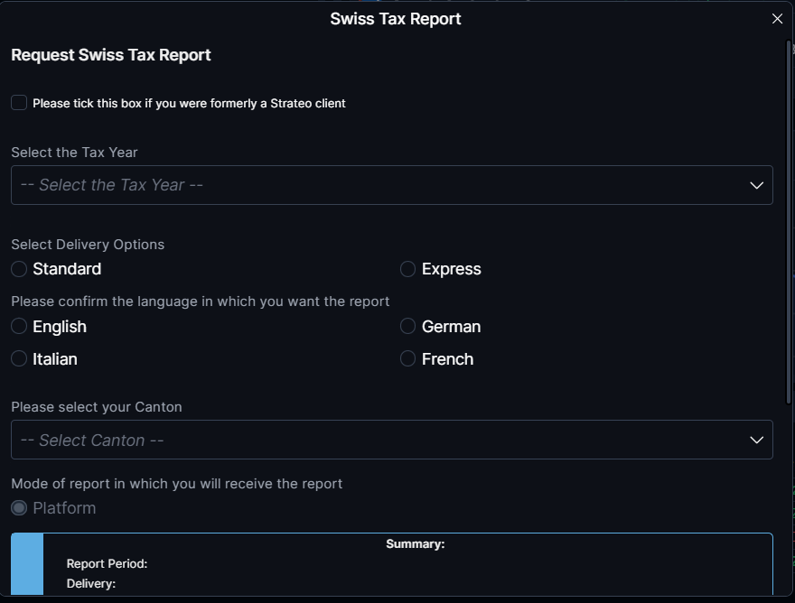The image size is (795, 603).
Task: Click the chevron arrow of Tax Year field
Action: (757, 185)
